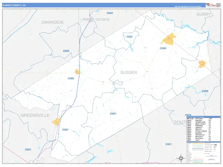Click the large SUSSEX county label on the map
Screen dimensions: 223x167
(x=129, y=73)
